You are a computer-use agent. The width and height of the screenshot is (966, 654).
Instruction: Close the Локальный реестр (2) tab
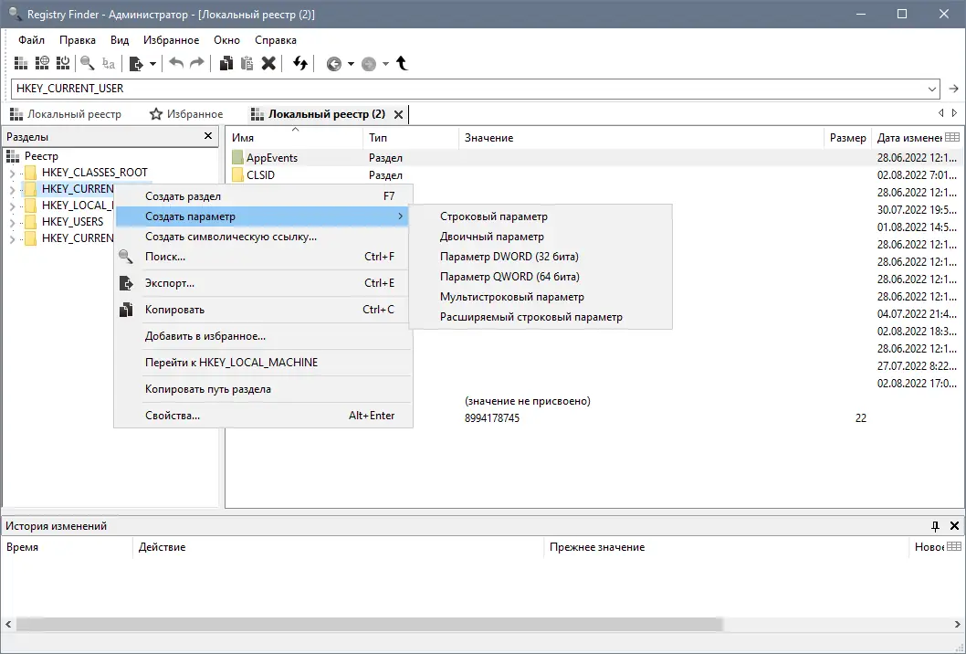pyautogui.click(x=399, y=115)
